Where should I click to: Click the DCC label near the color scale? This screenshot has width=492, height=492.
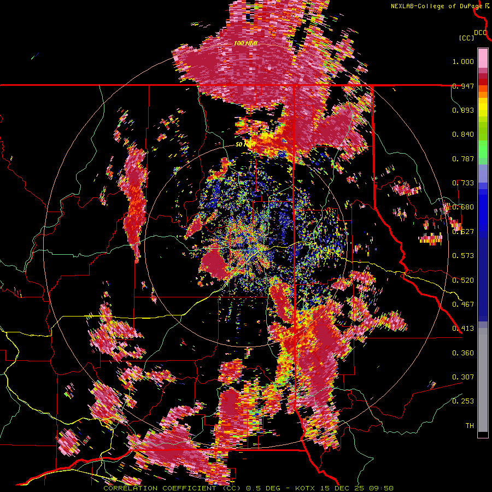pos(481,33)
